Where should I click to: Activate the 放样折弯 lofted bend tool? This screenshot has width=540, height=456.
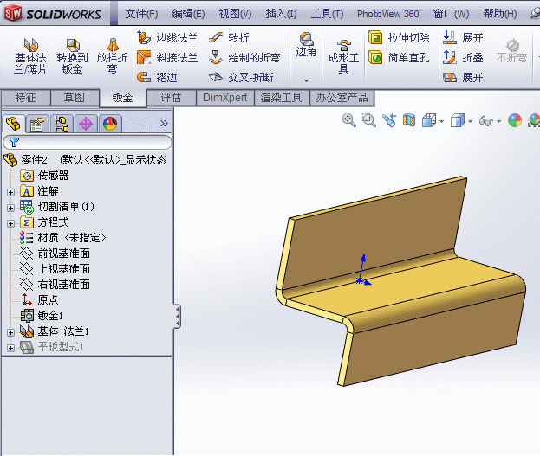click(x=113, y=56)
